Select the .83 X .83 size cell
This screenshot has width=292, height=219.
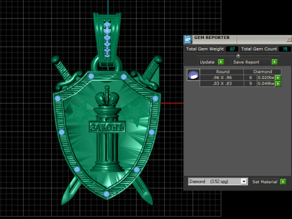click(222, 83)
